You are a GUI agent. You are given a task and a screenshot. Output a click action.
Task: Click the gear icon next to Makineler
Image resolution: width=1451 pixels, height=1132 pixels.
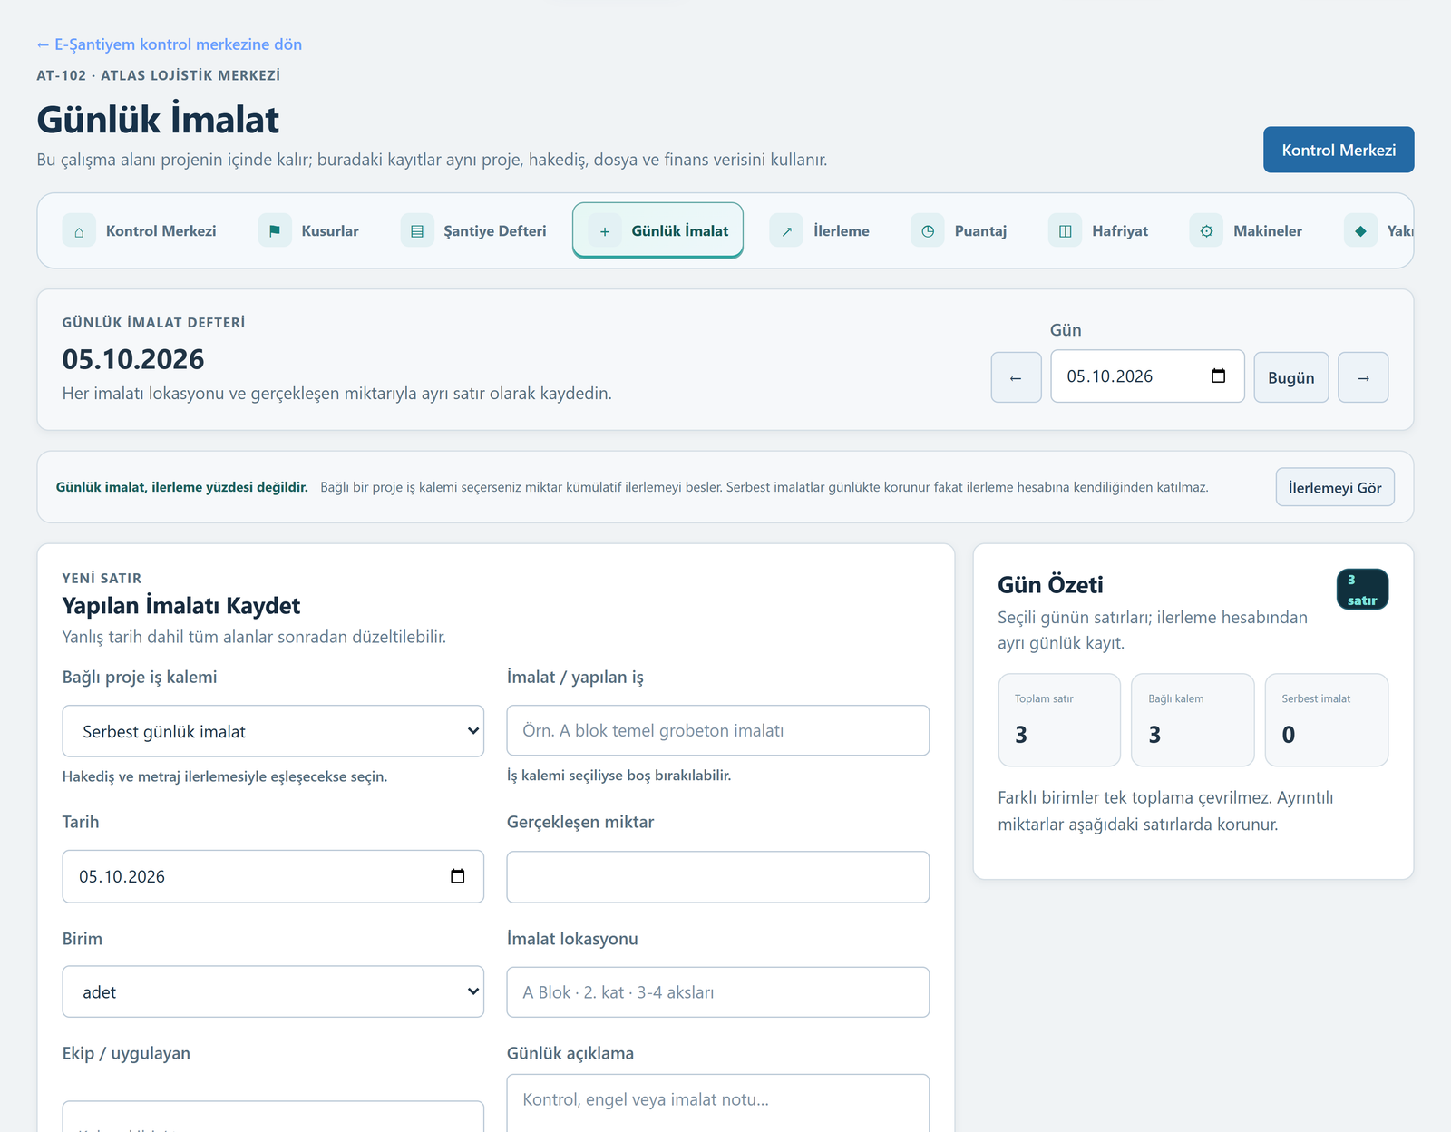tap(1206, 231)
